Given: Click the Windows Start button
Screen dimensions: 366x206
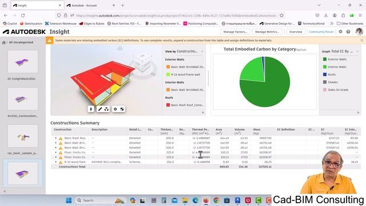Looking at the screenshot, I should tap(69, 200).
